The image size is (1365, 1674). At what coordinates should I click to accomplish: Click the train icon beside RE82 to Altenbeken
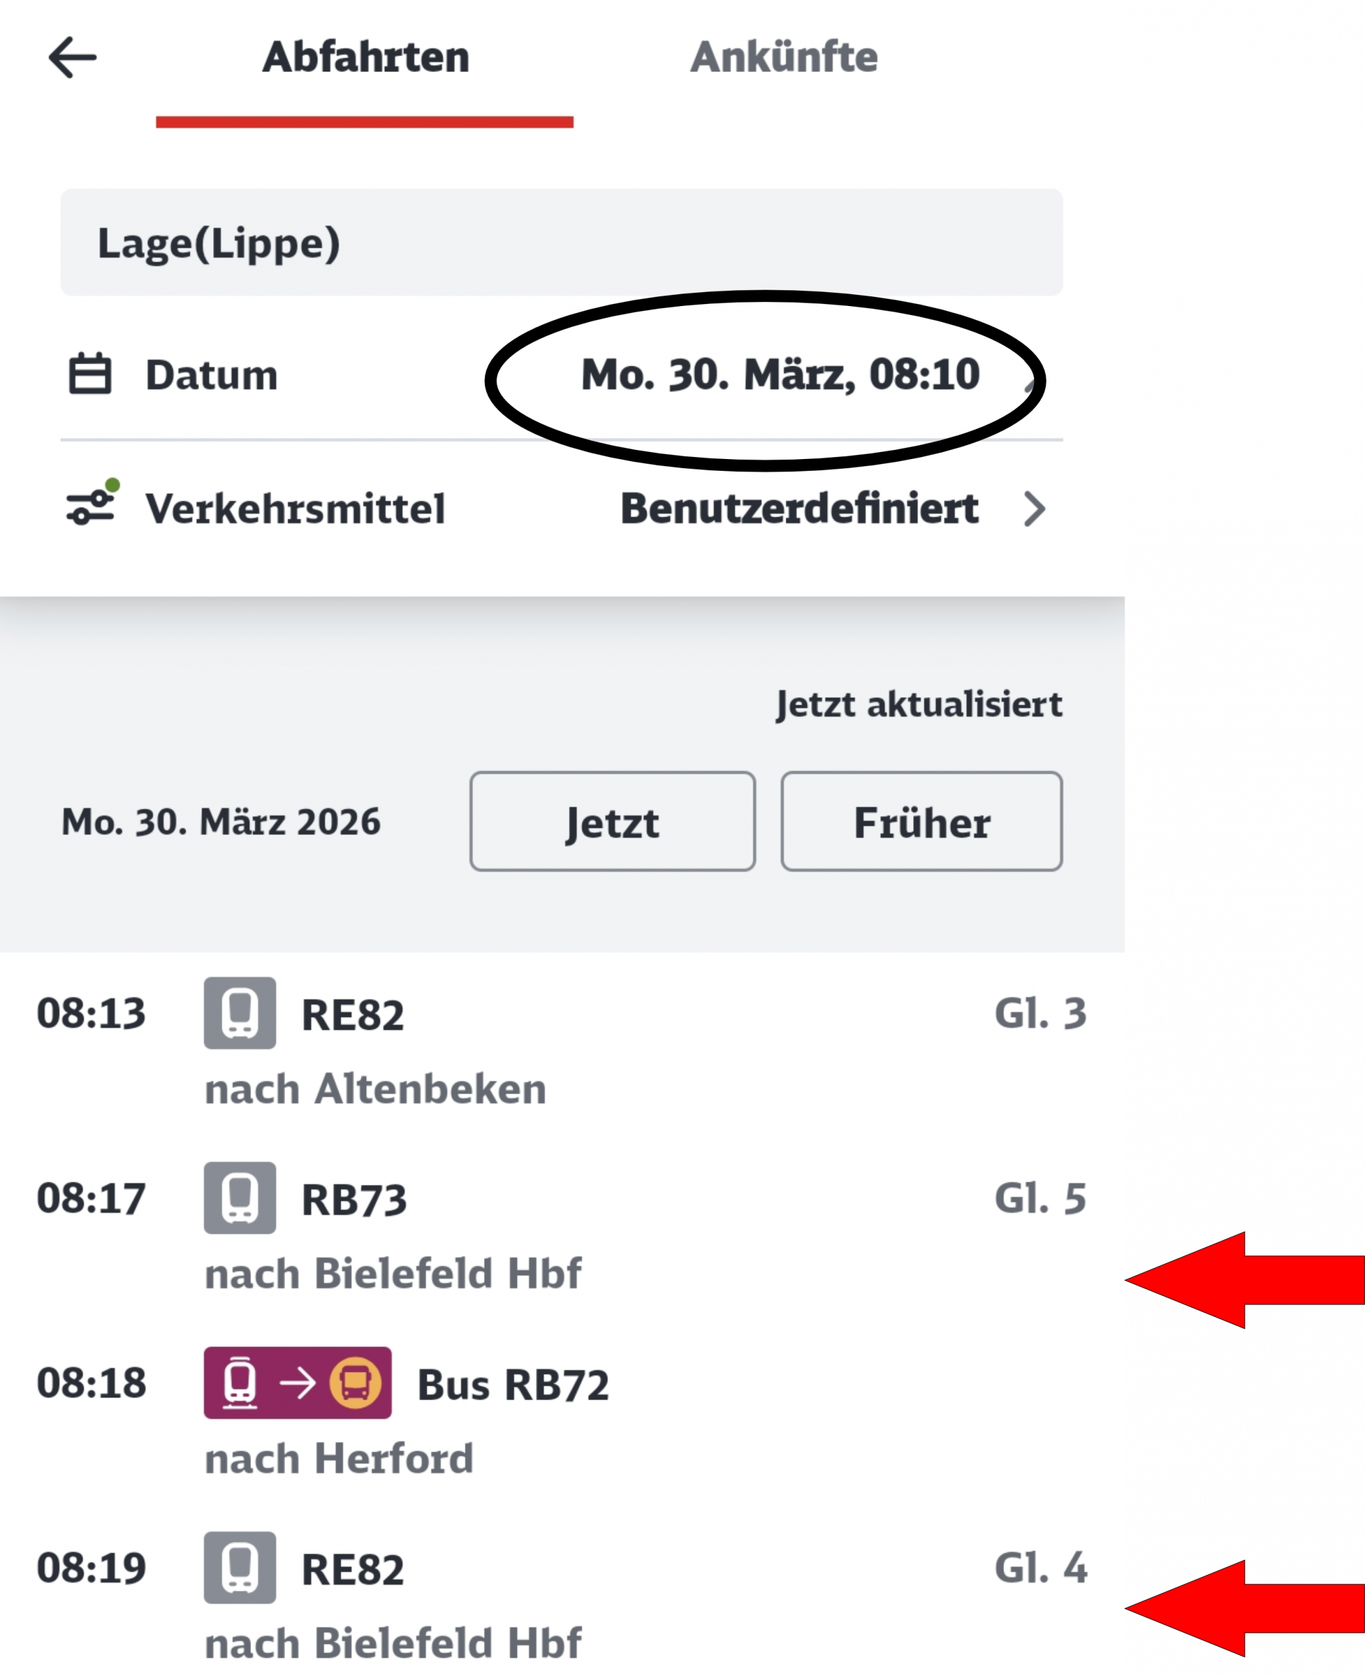tap(240, 1013)
